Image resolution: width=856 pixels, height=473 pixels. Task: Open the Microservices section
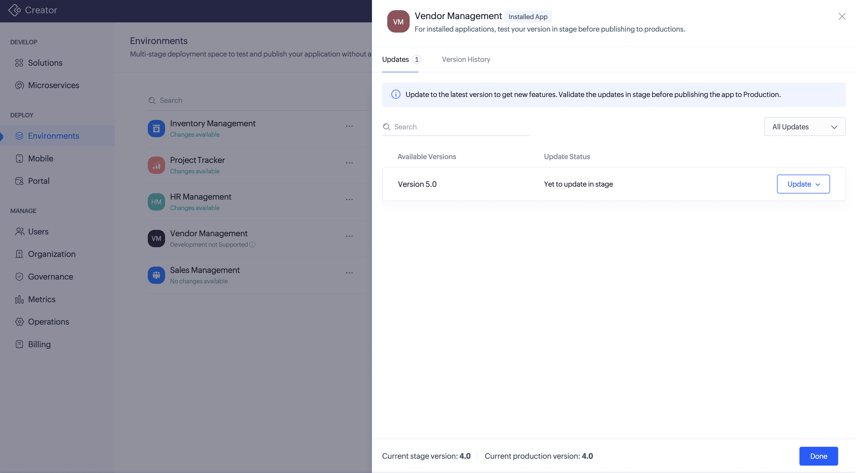(53, 85)
